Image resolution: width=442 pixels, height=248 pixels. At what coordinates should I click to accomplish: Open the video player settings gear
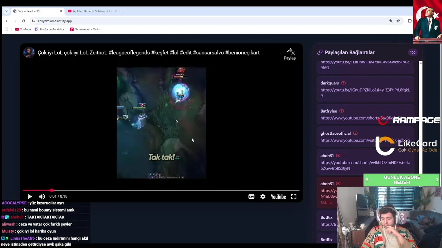coord(263,197)
